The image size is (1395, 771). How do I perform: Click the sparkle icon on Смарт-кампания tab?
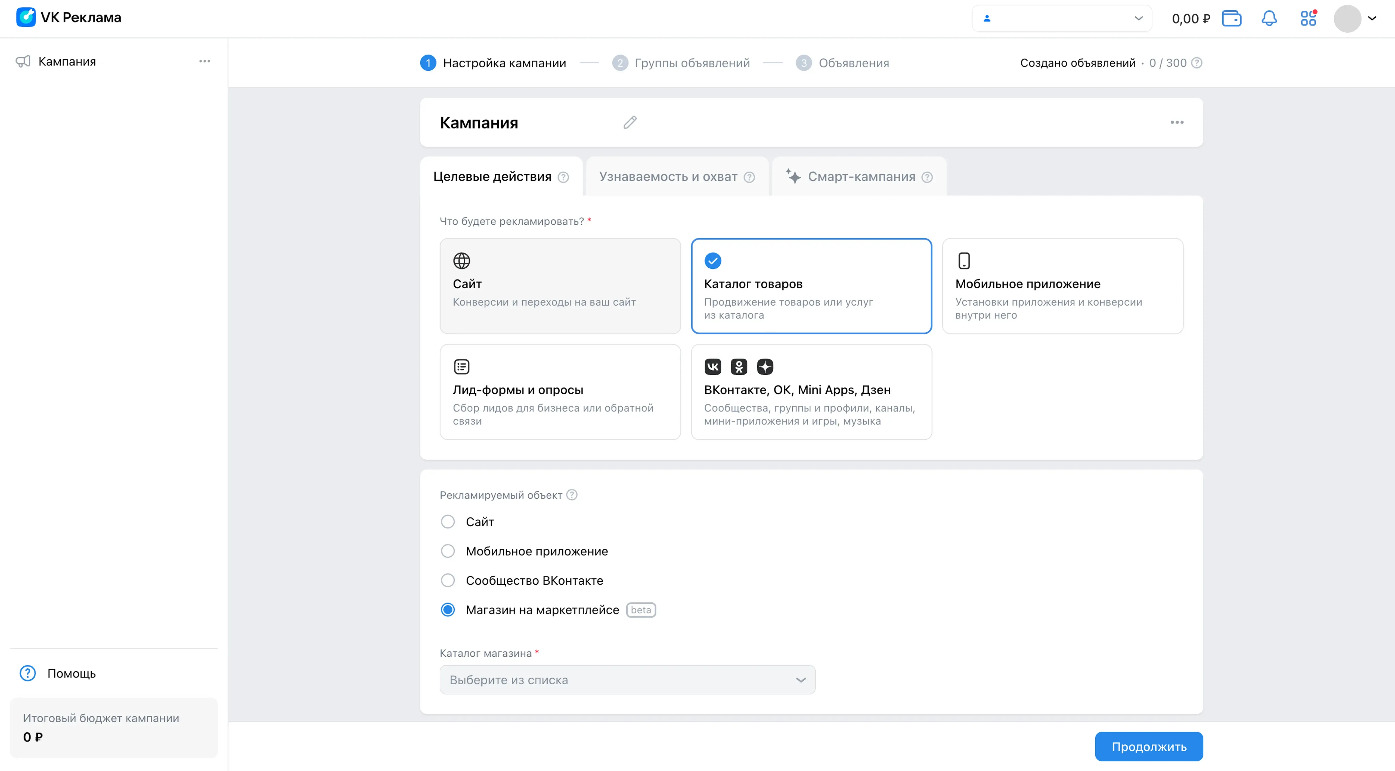(x=793, y=176)
